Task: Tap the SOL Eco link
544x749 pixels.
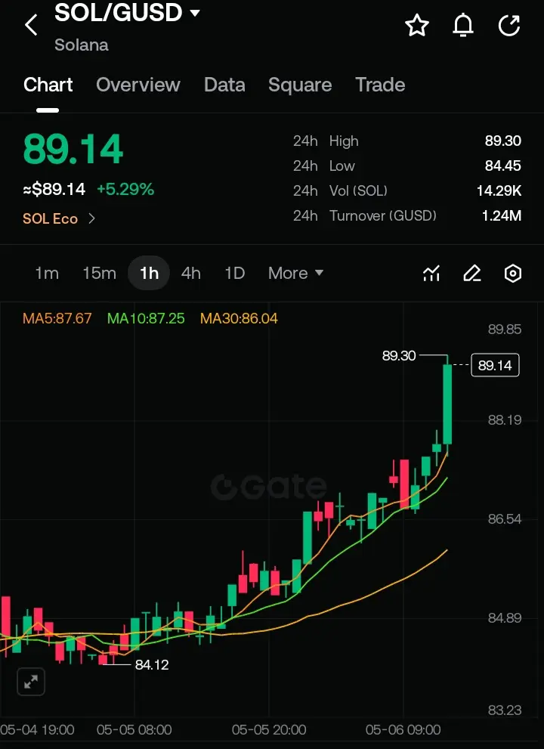Action: coord(50,218)
